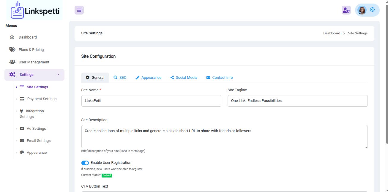Switch to the Appearance tab
Screen dimensions: 388x192
(149, 78)
